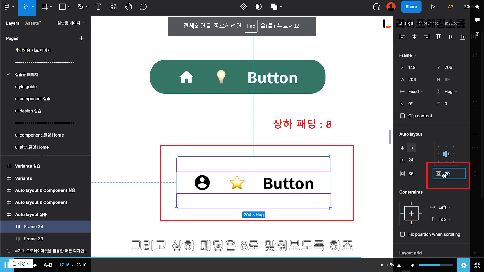Click the Share button

(411, 7)
